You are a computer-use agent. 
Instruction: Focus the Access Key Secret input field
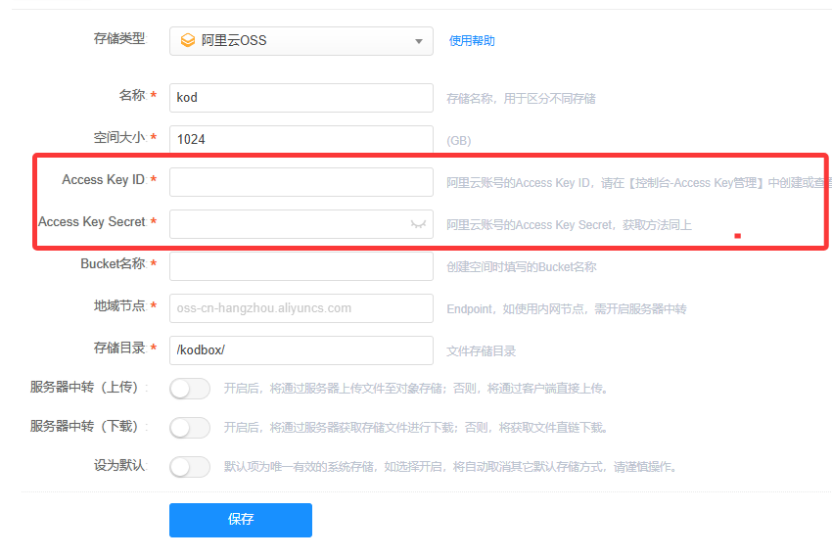[x=300, y=224]
